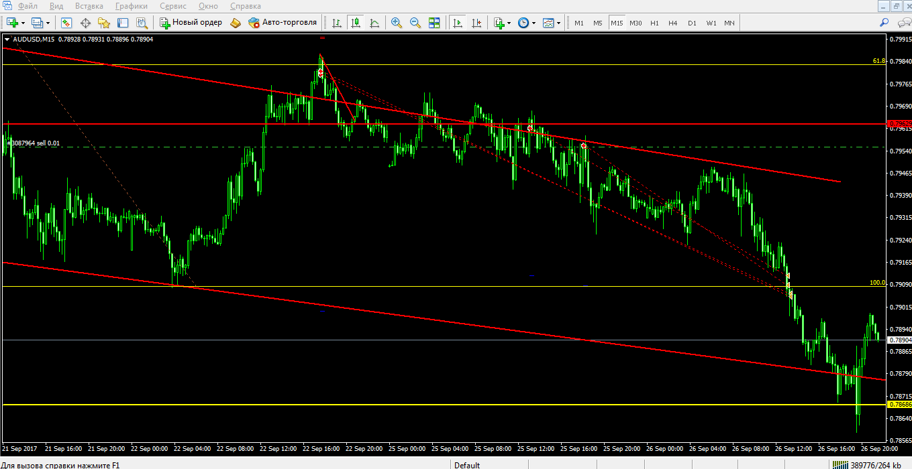Image resolution: width=912 pixels, height=469 pixels.
Task: Tile chart windows icon
Action: [434, 23]
